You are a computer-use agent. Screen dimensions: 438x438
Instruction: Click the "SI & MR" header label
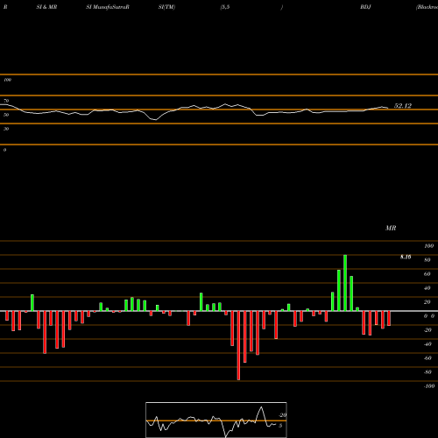[46, 7]
